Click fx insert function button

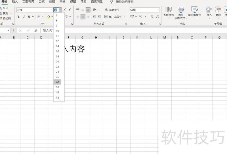pyautogui.click(x=36, y=31)
